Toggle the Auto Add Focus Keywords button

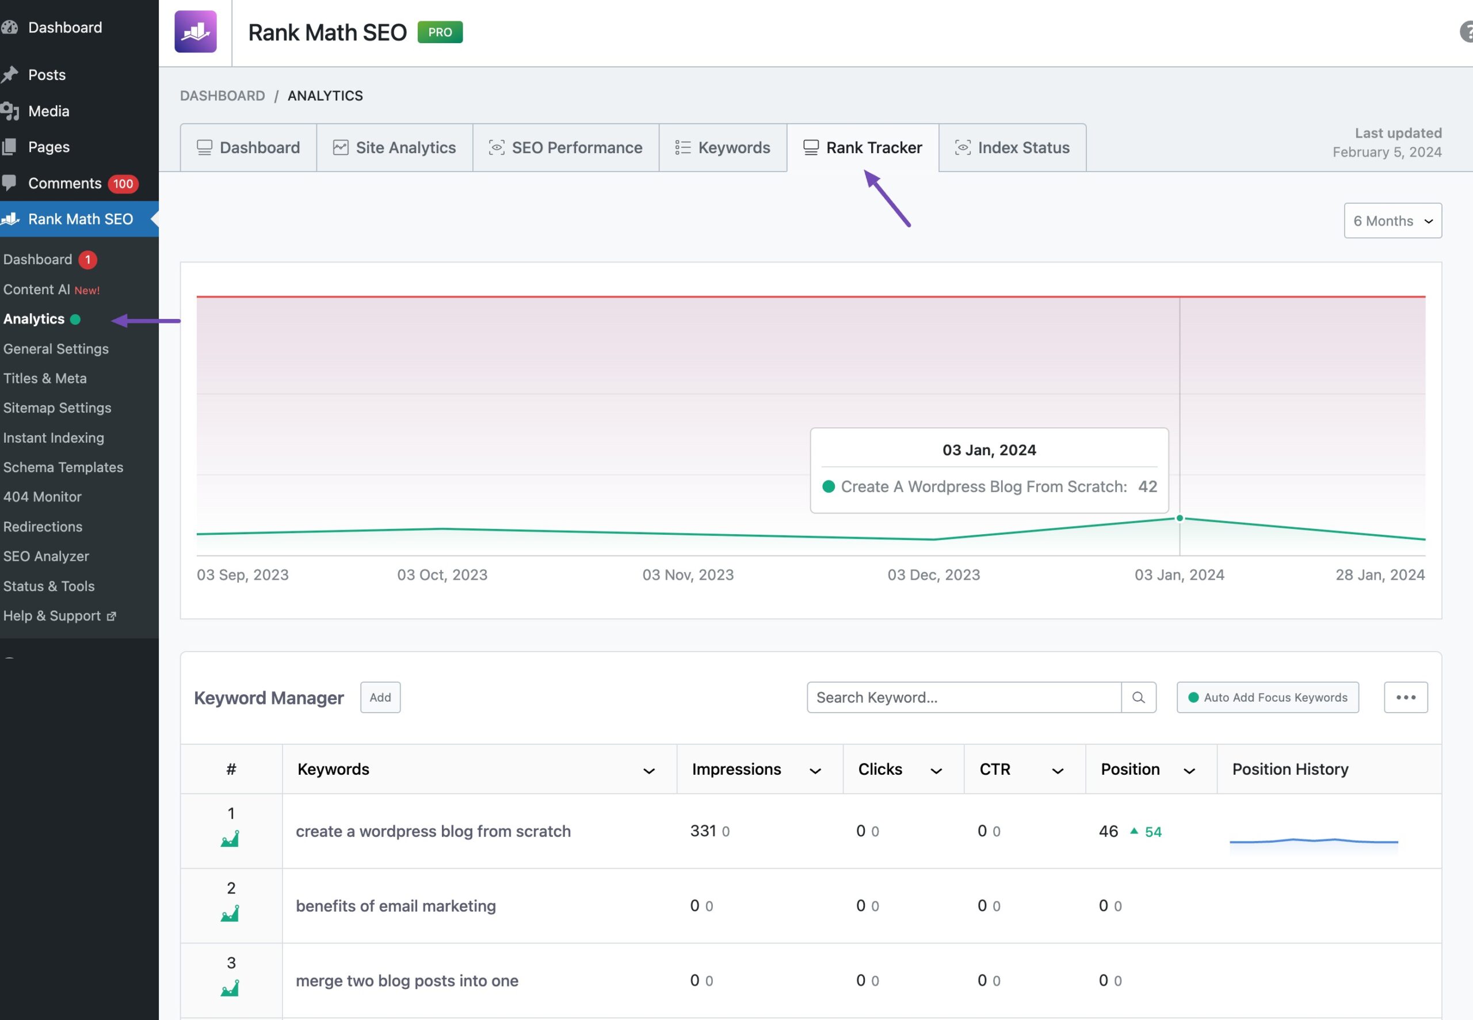1268,697
